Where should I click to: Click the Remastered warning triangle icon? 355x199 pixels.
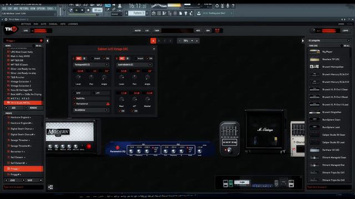[108, 104]
